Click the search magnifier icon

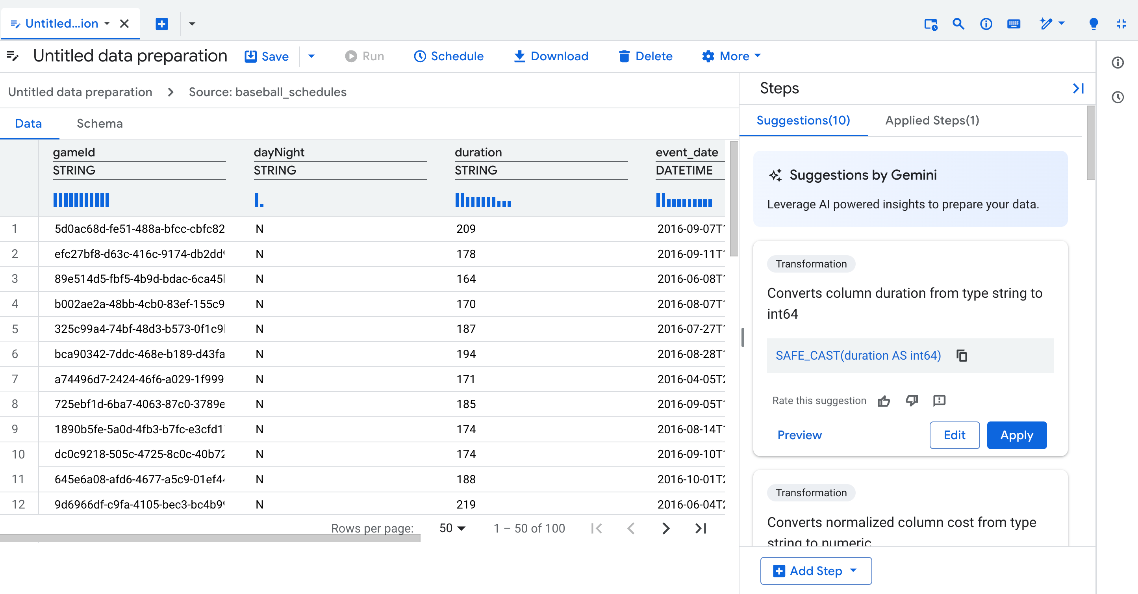click(x=958, y=23)
